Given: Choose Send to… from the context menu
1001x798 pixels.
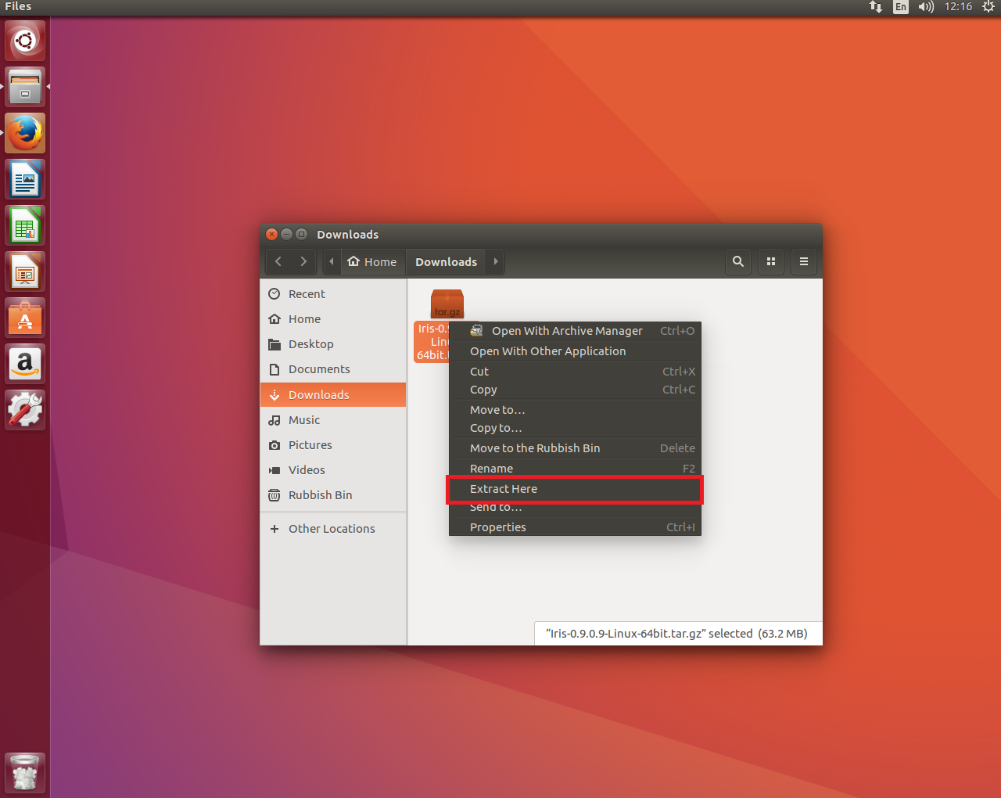Looking at the screenshot, I should point(575,508).
